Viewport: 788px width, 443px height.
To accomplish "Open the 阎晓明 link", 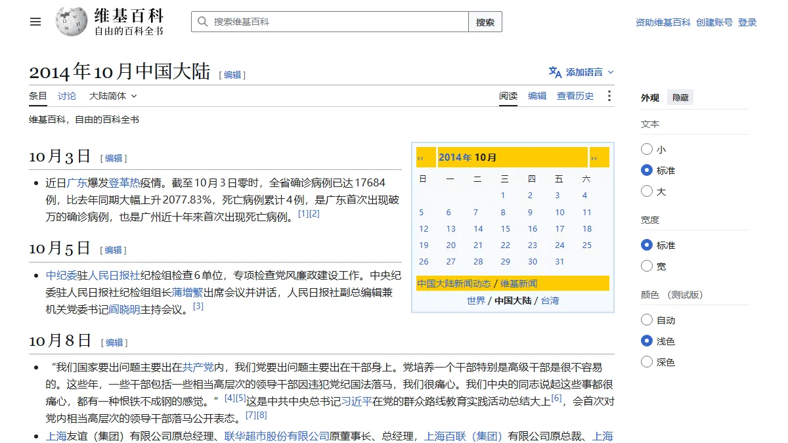I will point(125,310).
